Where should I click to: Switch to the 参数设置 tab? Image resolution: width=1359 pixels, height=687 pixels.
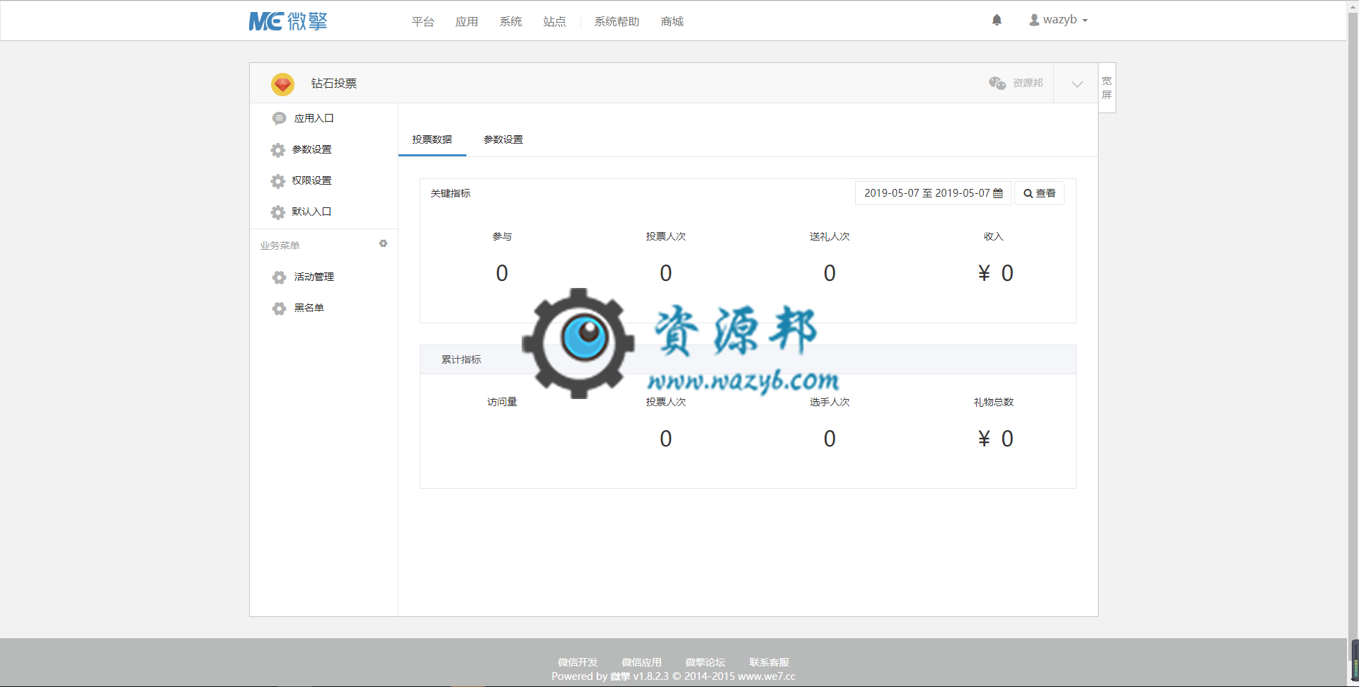pos(503,139)
